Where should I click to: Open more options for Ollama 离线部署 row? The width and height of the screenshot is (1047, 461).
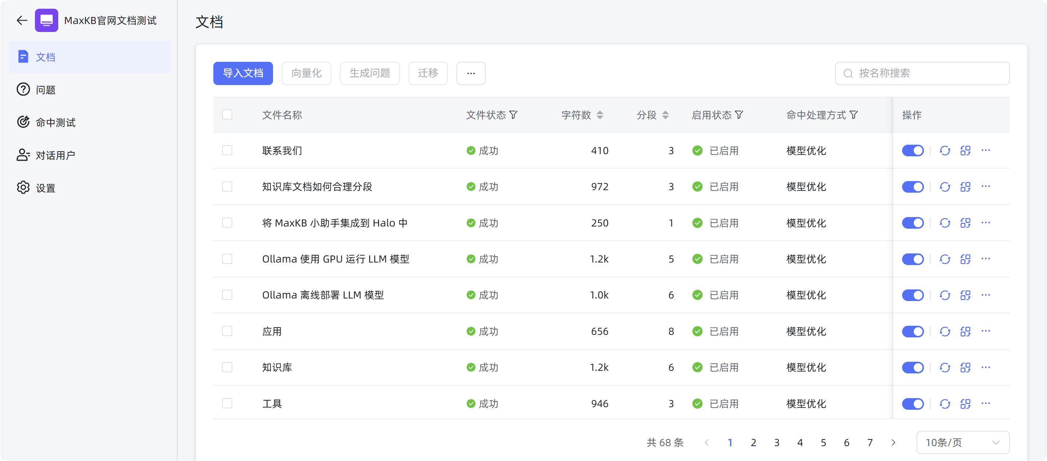tap(985, 295)
